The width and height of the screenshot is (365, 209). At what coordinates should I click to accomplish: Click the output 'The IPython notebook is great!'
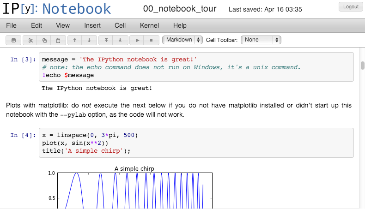click(97, 88)
